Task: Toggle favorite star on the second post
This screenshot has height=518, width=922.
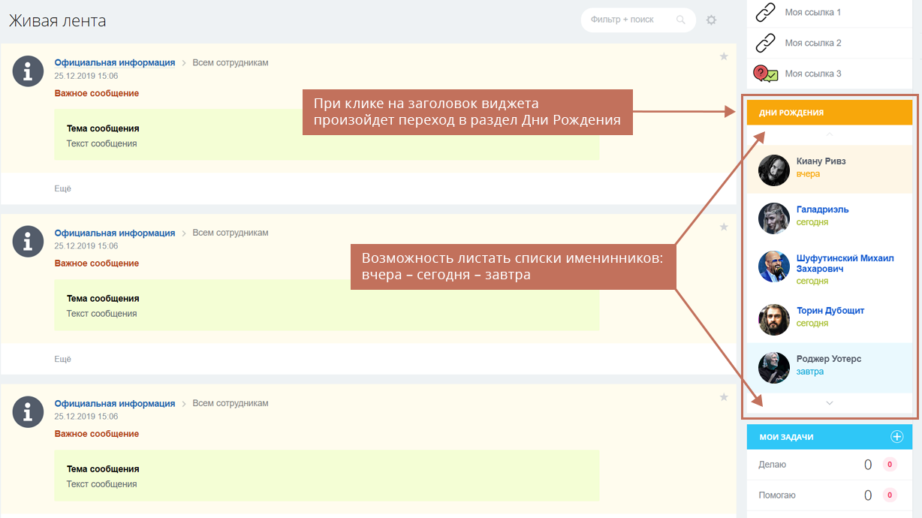Action: pyautogui.click(x=724, y=227)
